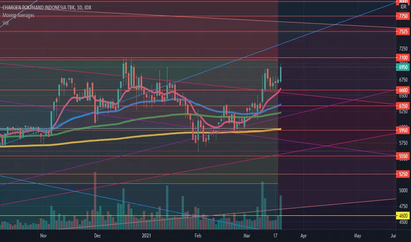This screenshot has height=242, width=411.
Task: Click the 4750 price axis value
Action: pos(403,206)
